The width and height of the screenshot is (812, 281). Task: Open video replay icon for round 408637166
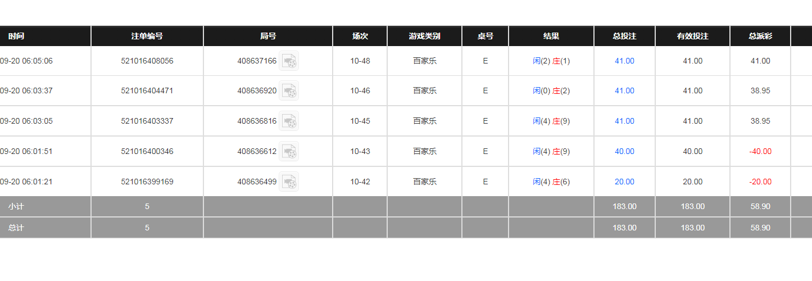click(289, 61)
